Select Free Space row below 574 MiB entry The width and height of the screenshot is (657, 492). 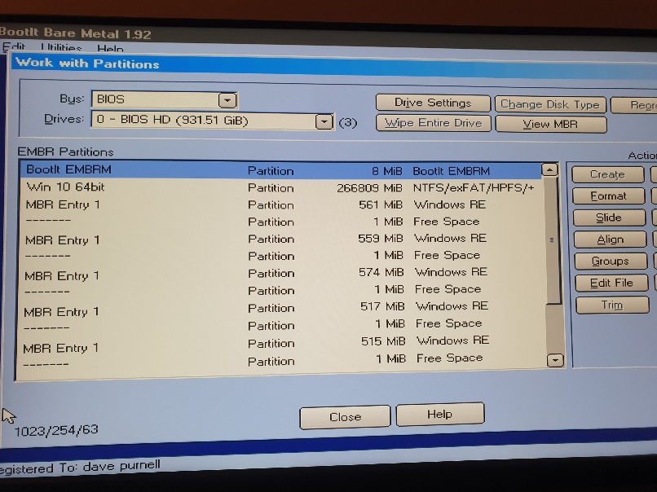281,291
